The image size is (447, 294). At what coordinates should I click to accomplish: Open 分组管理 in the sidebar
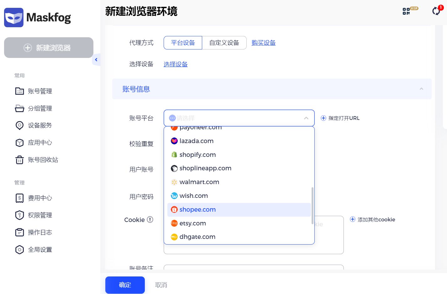[x=40, y=108]
